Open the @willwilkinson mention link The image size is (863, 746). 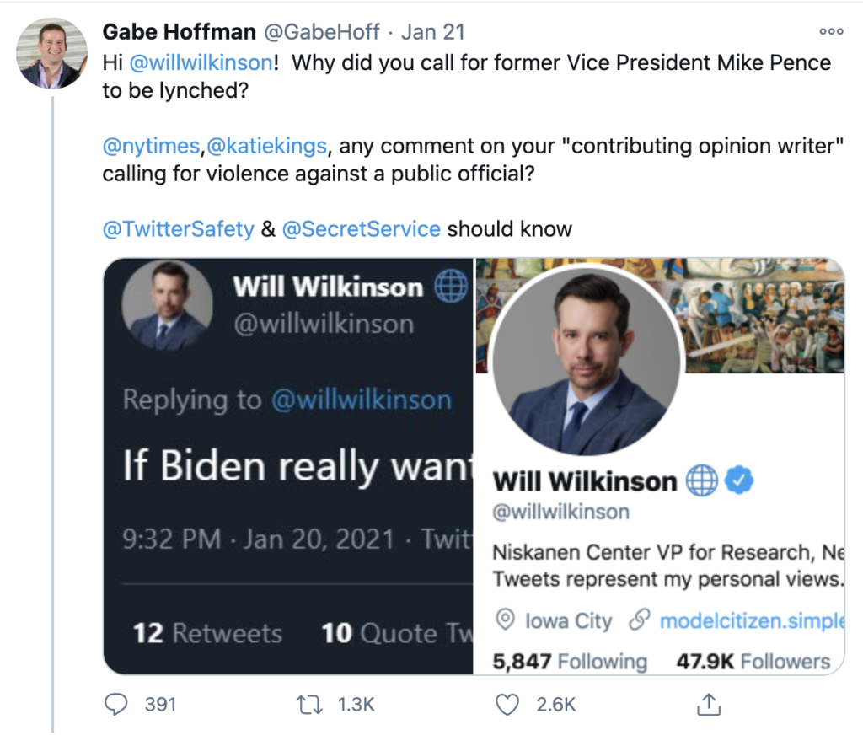(x=201, y=62)
